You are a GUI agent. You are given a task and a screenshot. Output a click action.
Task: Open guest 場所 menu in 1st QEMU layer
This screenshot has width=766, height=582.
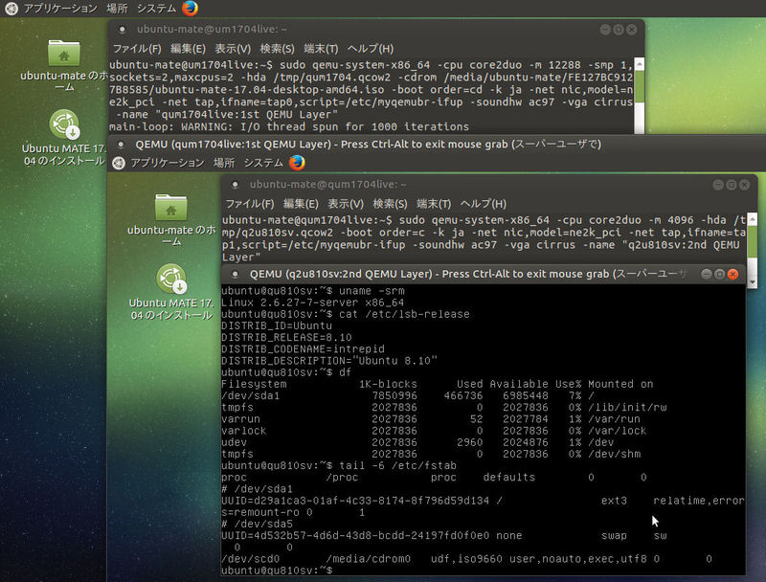point(224,163)
